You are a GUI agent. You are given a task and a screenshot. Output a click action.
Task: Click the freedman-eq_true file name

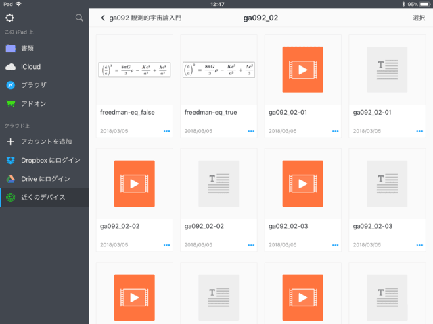tap(210, 113)
